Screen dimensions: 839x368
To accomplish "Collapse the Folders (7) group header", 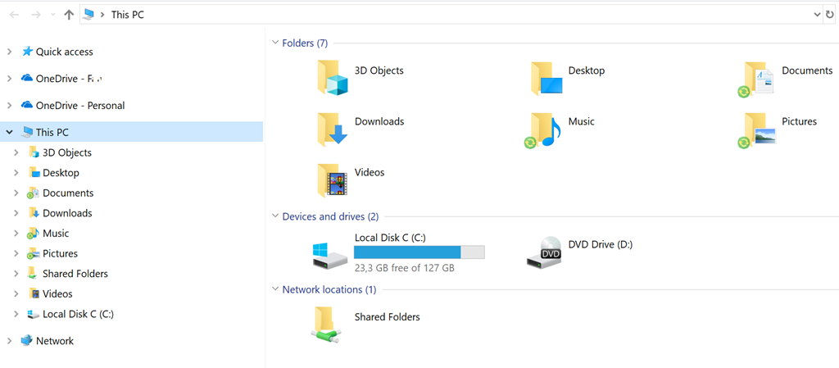I will pos(274,43).
